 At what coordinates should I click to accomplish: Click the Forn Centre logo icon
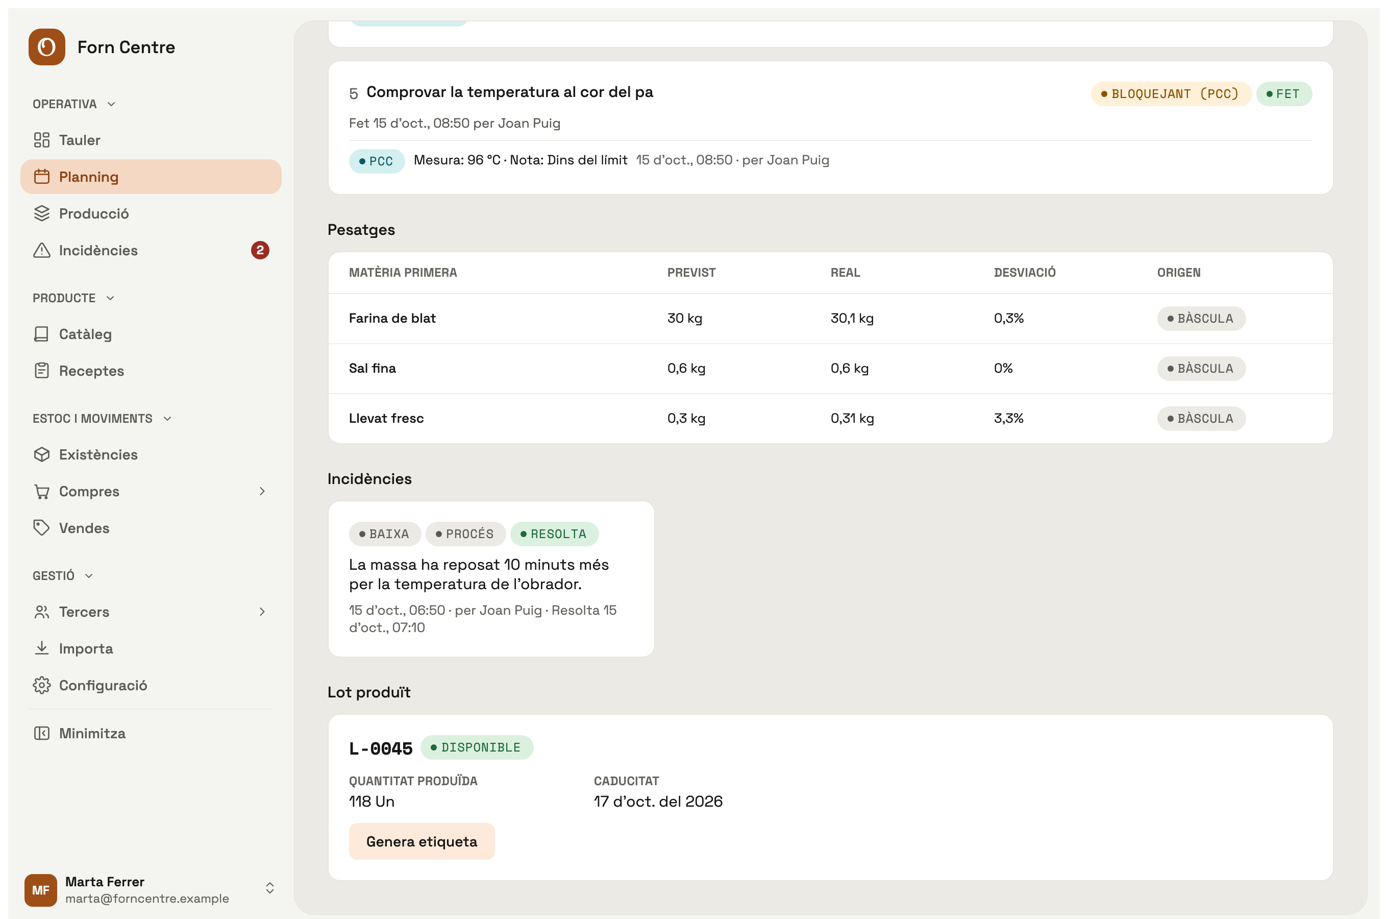pyautogui.click(x=47, y=47)
